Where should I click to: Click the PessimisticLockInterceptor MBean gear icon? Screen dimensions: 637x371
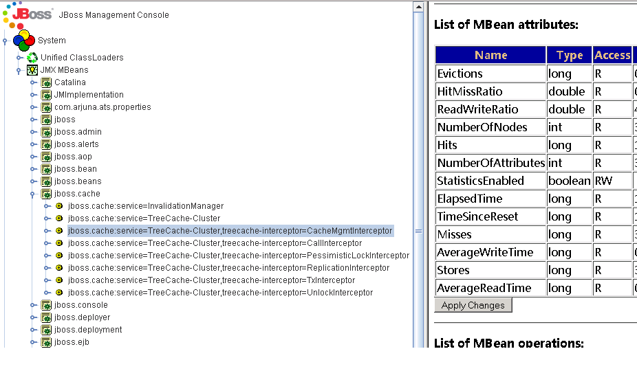click(59, 256)
